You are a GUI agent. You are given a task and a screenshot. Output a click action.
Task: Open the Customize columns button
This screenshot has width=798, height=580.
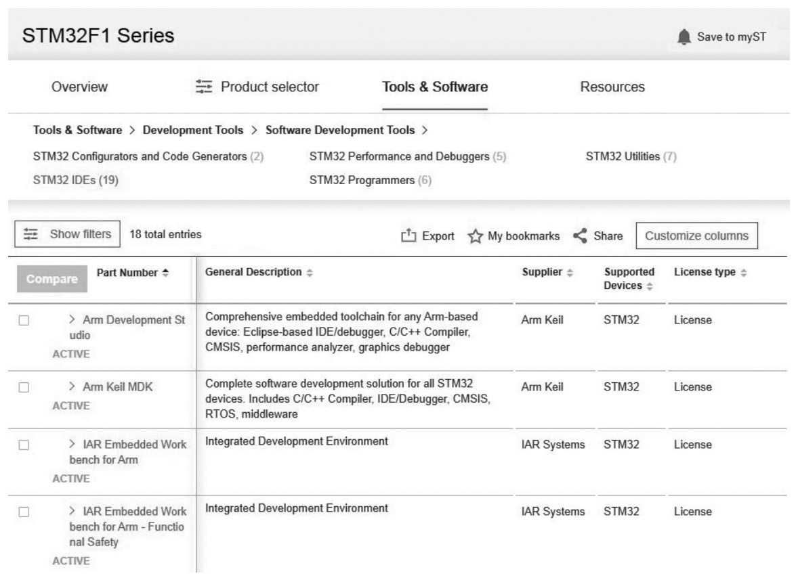tap(696, 236)
